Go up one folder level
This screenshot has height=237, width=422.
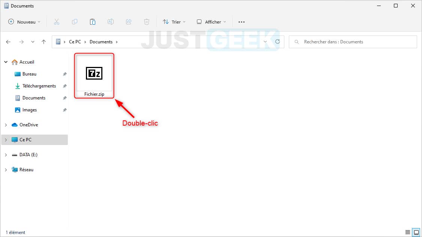pyautogui.click(x=44, y=42)
